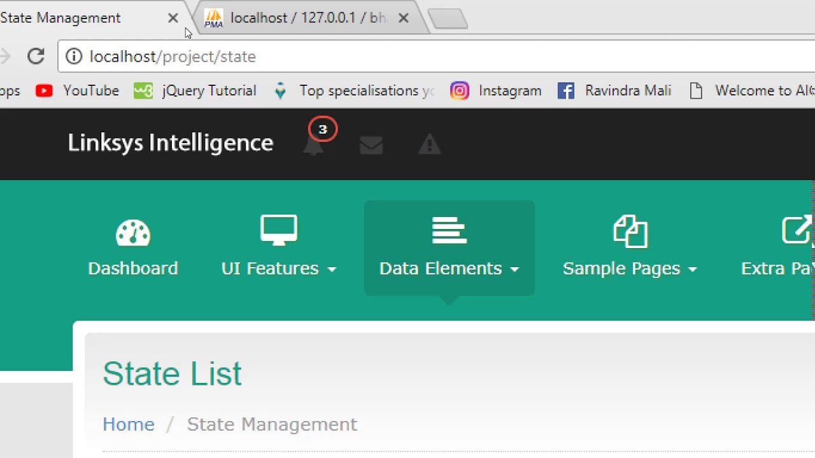The image size is (815, 458).
Task: Expand the Sample Pages dropdown menu
Action: tap(630, 269)
